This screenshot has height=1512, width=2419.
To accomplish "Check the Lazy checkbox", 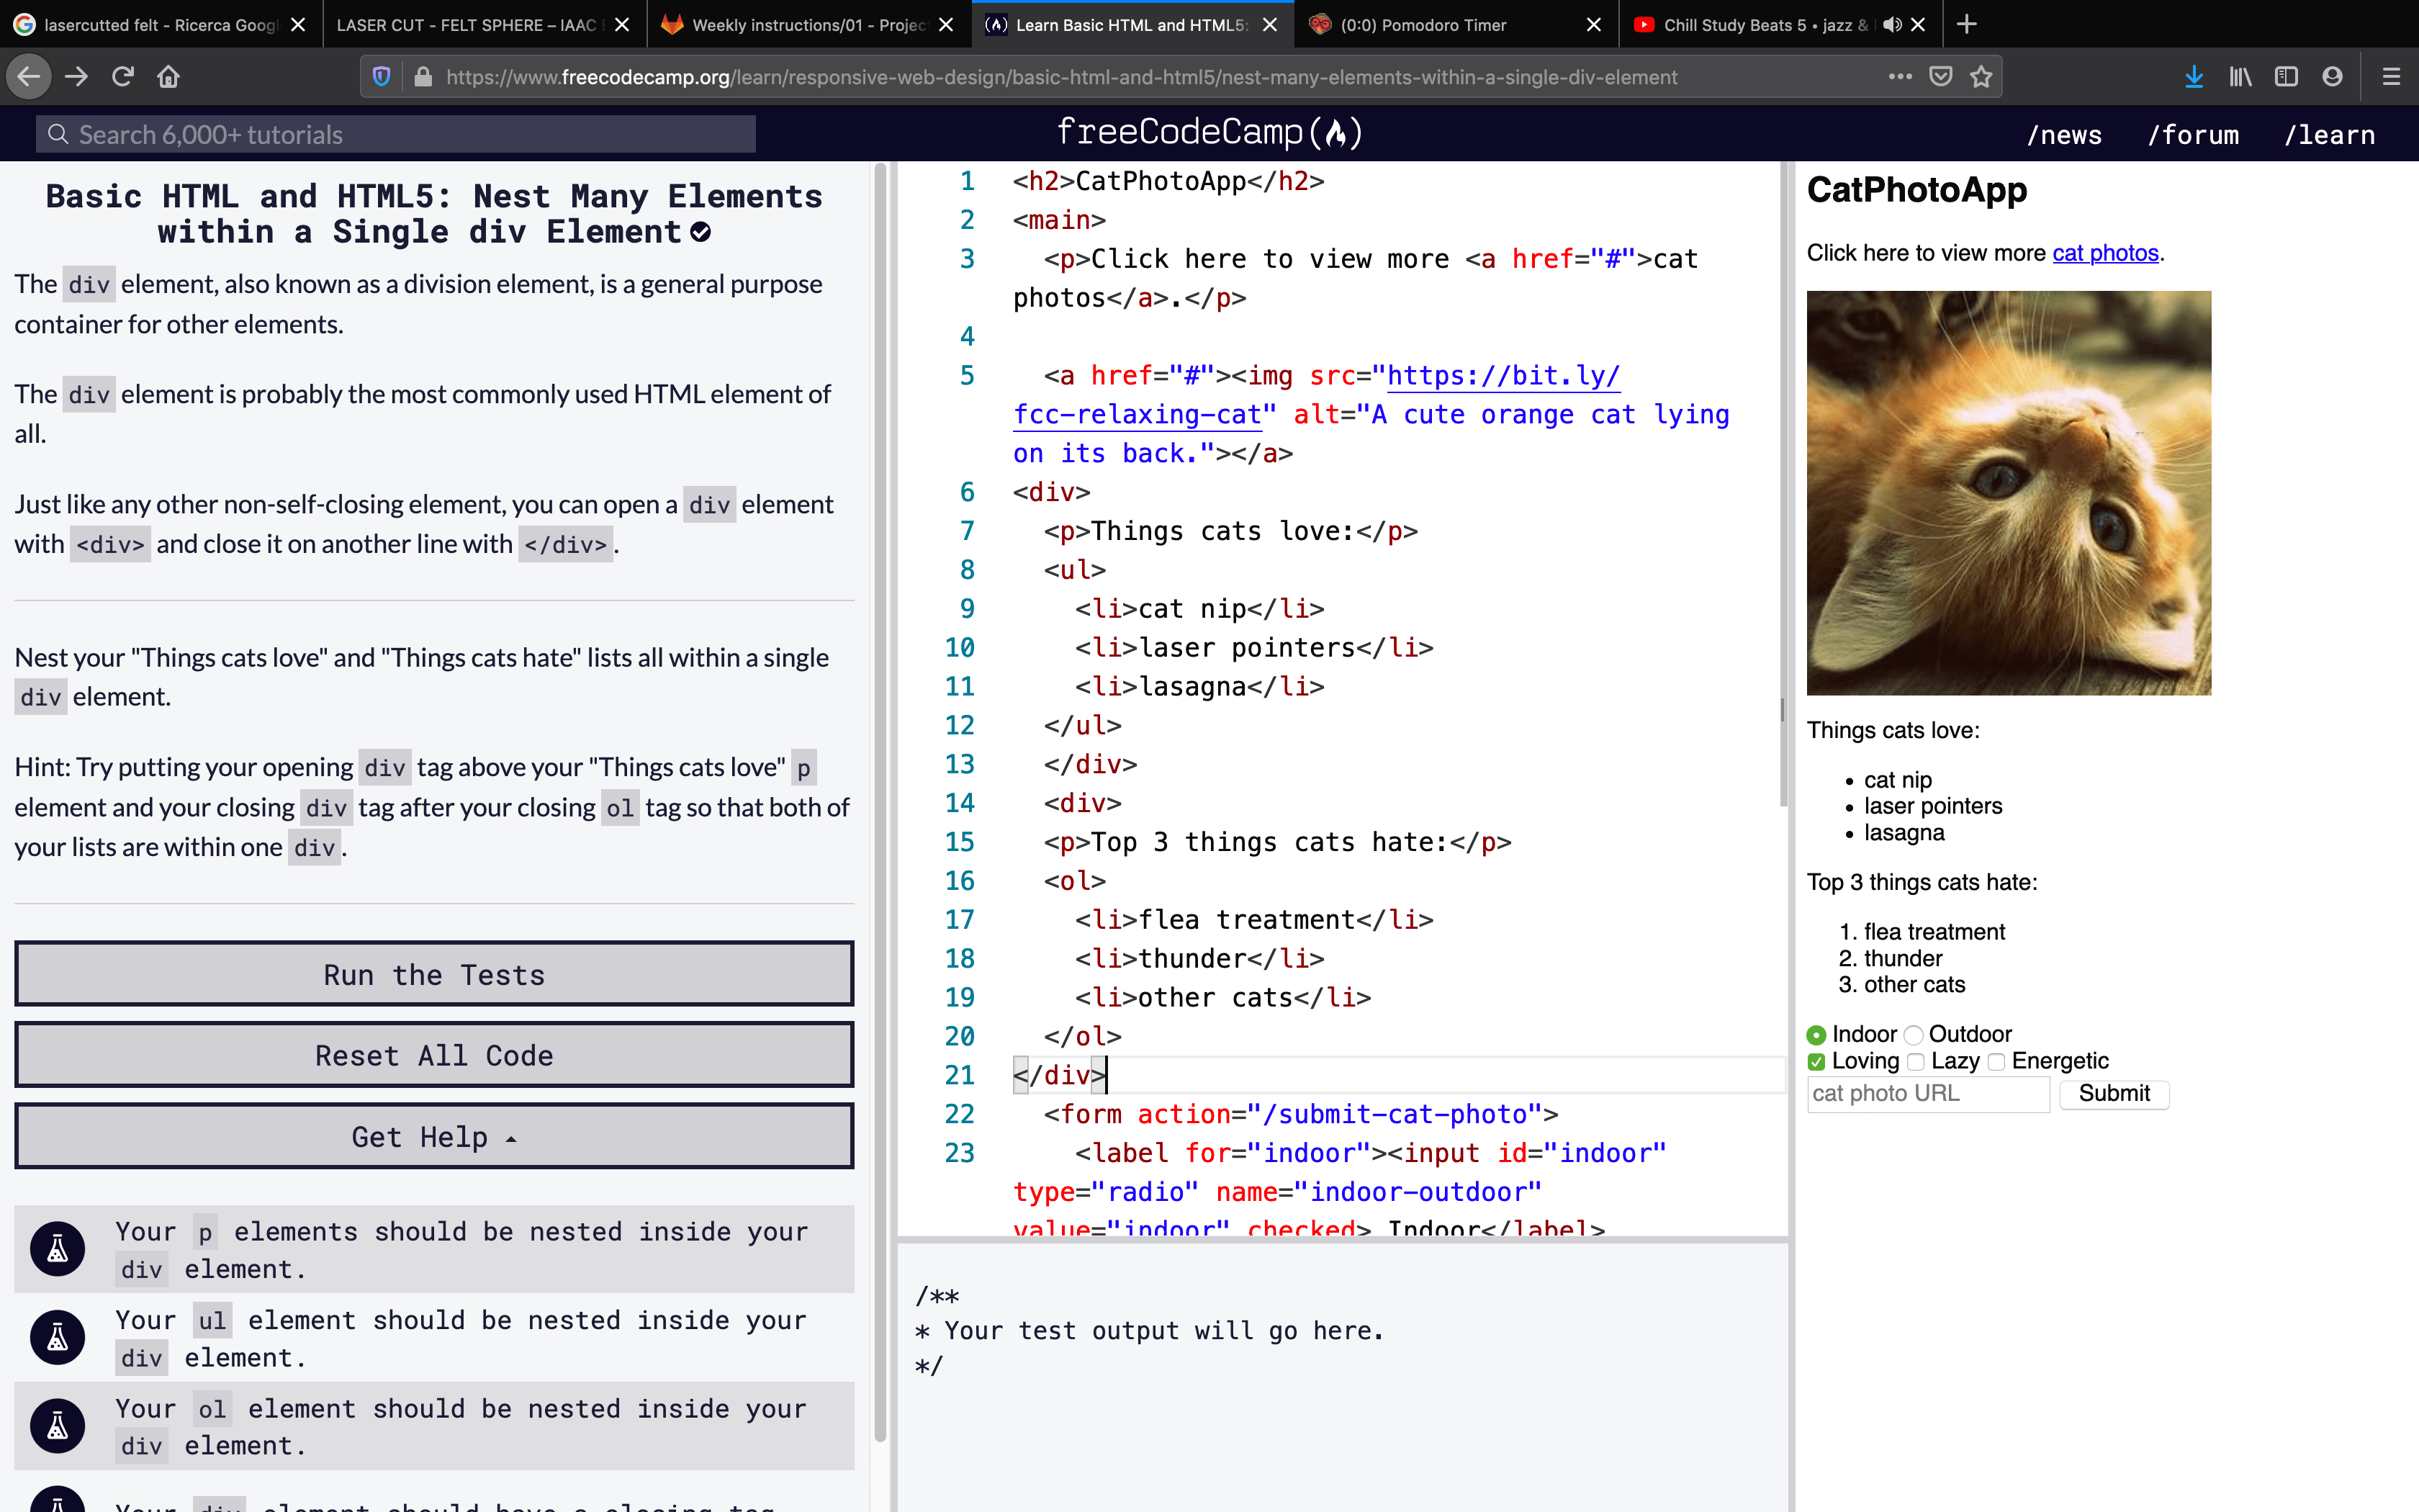I will coord(1915,1061).
